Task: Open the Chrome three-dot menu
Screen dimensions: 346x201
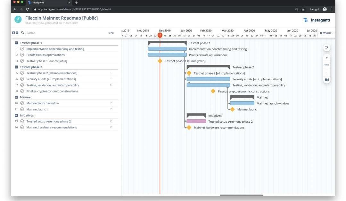Action: pyautogui.click(x=331, y=9)
